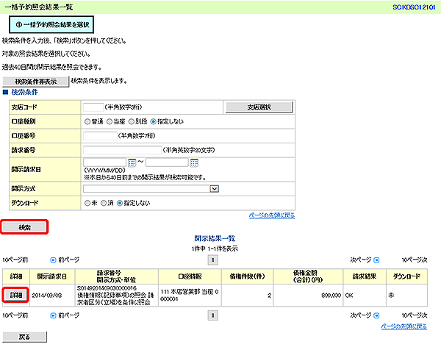
Task: Open the 開示方式 dropdown
Action: pos(215,188)
